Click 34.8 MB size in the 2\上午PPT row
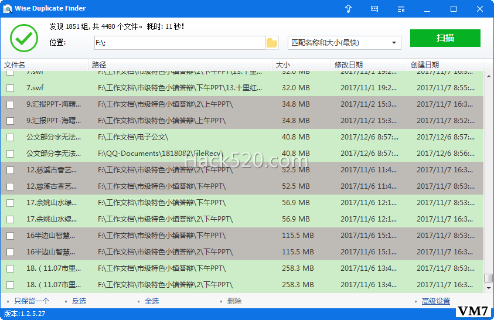 click(x=296, y=104)
